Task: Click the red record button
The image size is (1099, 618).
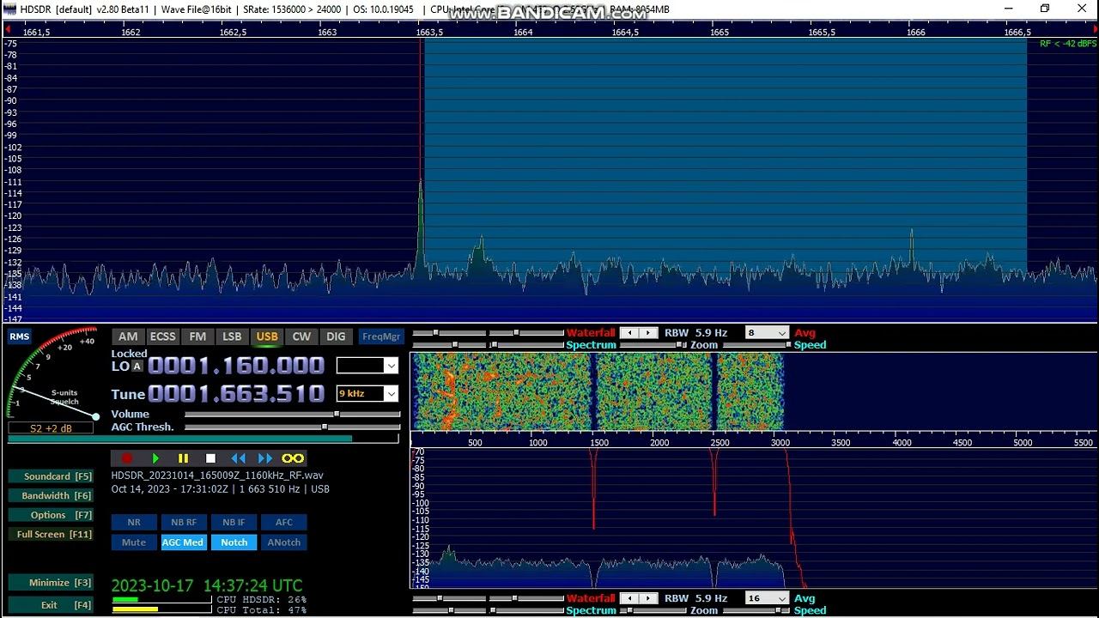Action: pyautogui.click(x=127, y=458)
